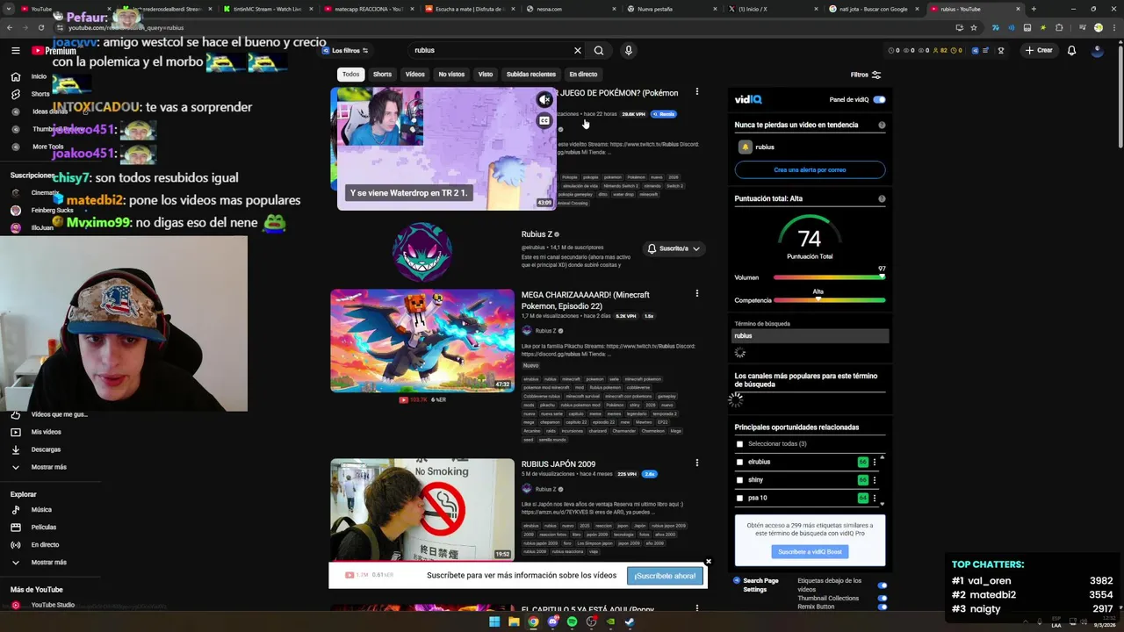This screenshot has width=1124, height=632.
Task: Toggle captions on the video preview
Action: 544,121
